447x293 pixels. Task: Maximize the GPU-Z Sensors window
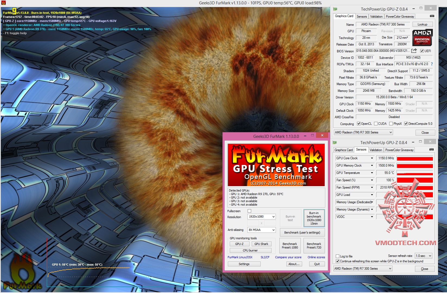click(x=420, y=142)
